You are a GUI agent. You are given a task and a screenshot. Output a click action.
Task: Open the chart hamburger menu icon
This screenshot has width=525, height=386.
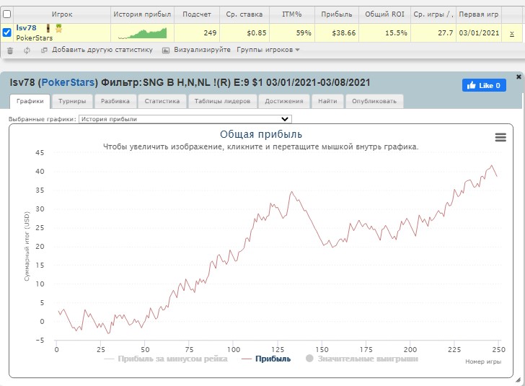click(500, 137)
